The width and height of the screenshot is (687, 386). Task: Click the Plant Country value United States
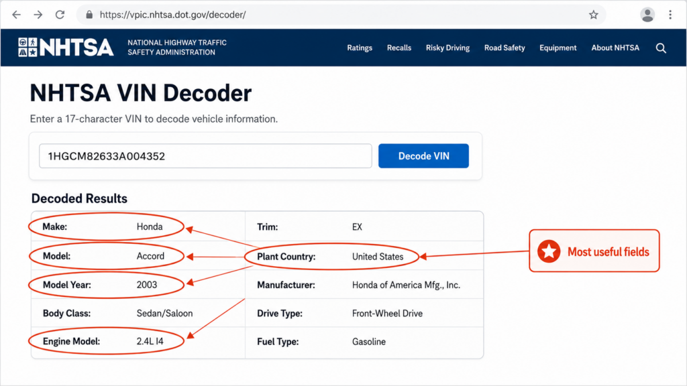click(x=378, y=257)
